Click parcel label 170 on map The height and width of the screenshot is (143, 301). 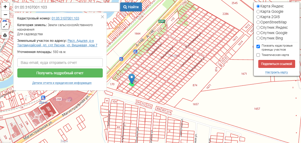(112, 84)
